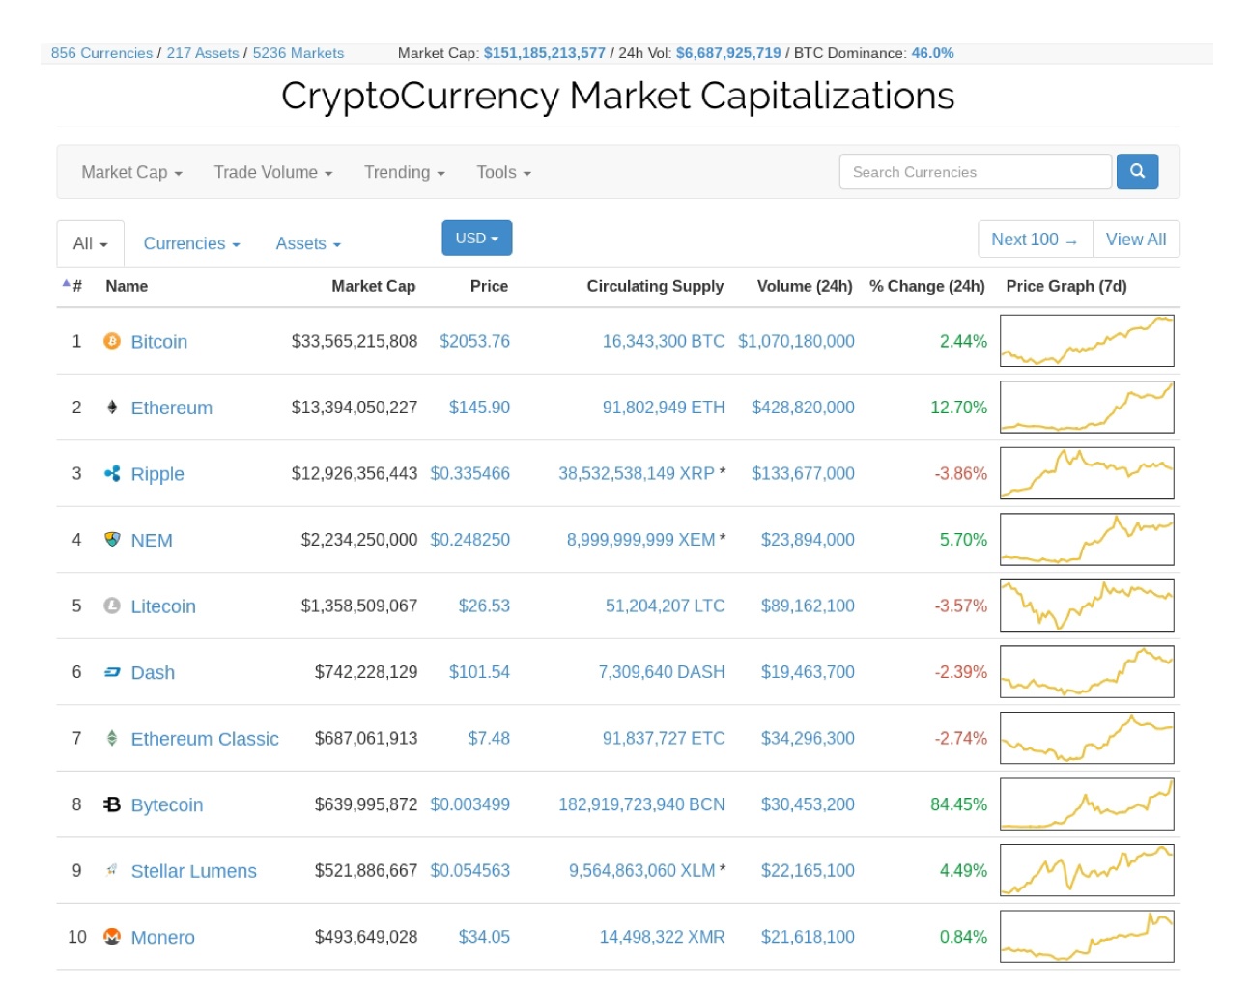Click the magnifier search button
This screenshot has width=1250, height=987.
click(x=1137, y=172)
